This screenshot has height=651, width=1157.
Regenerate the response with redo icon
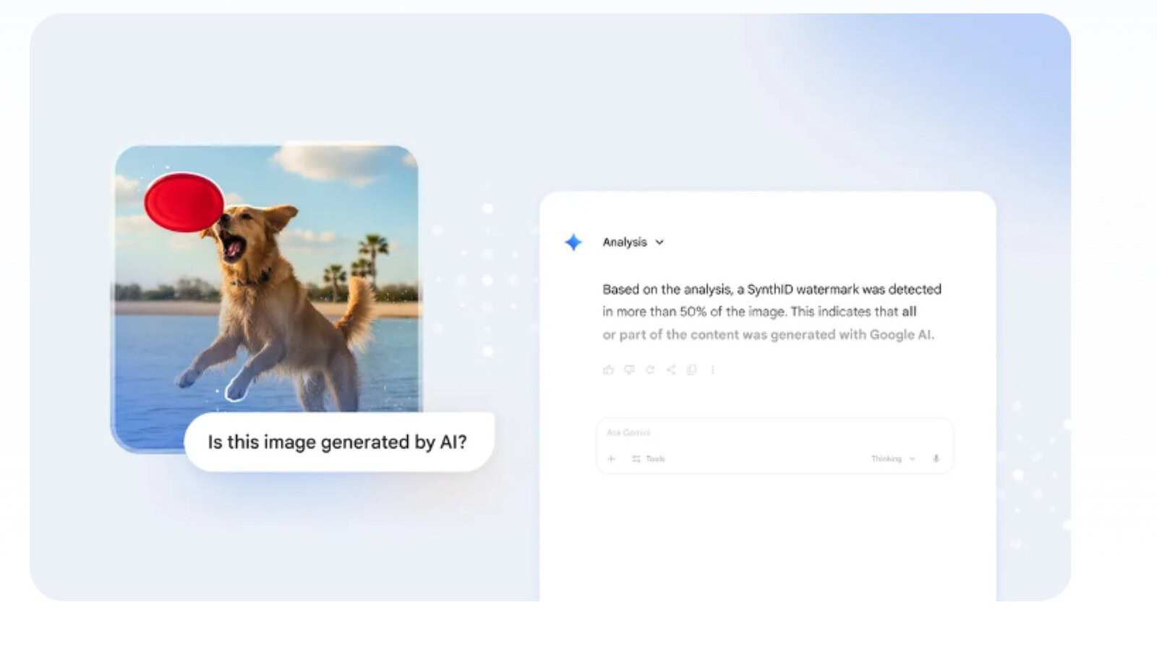650,370
